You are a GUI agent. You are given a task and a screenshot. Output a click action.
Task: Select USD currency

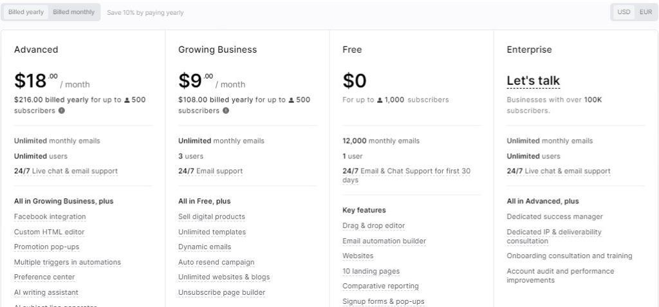pyautogui.click(x=624, y=12)
